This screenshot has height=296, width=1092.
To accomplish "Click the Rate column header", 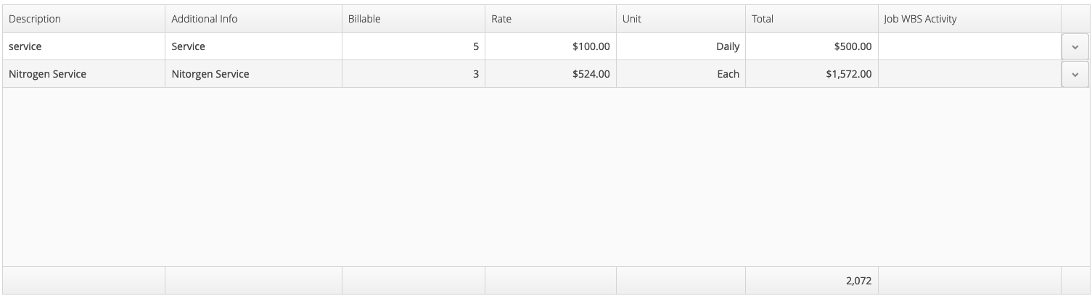I will coord(551,19).
